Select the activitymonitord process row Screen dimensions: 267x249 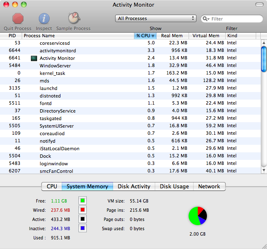130,51
